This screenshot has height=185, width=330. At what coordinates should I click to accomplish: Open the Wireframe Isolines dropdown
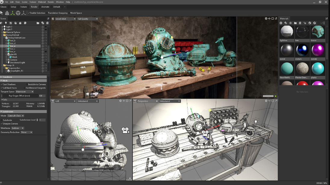click(17, 128)
